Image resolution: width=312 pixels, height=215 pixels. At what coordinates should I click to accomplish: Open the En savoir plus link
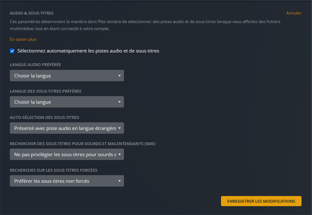tap(23, 39)
